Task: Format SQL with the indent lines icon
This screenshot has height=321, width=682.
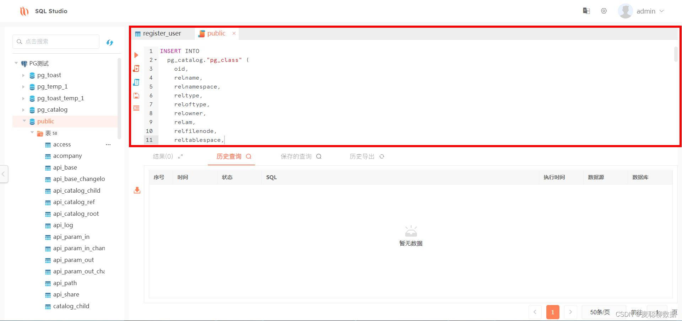Action: pos(136,108)
